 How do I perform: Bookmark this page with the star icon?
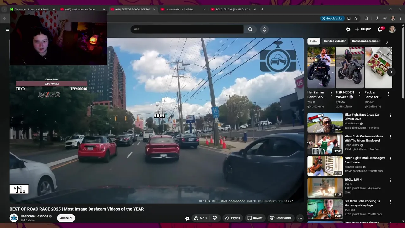[x=356, y=18]
